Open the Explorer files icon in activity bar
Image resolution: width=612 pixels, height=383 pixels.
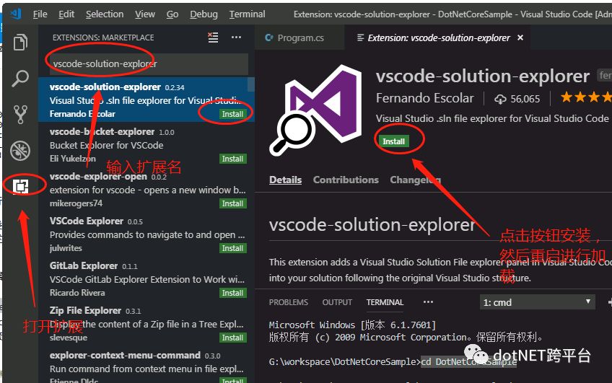20,42
